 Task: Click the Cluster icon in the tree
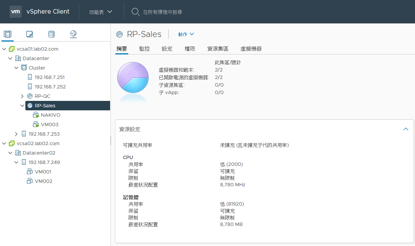pyautogui.click(x=24, y=68)
